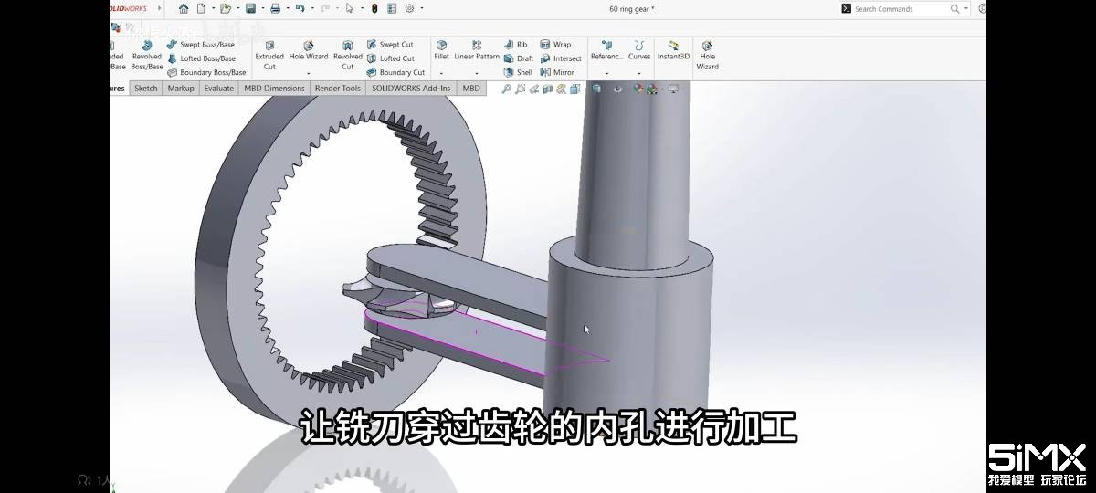
Task: Click the Home icon in top toolbar
Action: (x=184, y=9)
